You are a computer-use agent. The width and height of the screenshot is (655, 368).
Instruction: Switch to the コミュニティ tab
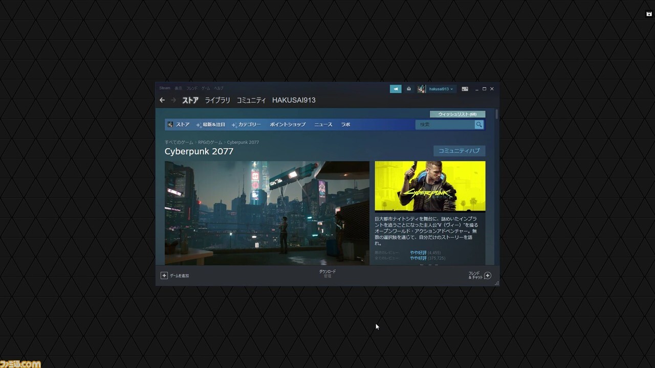coord(251,100)
